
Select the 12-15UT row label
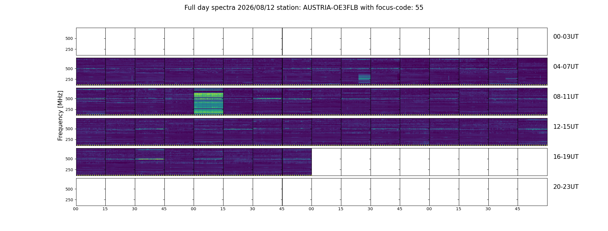coord(566,127)
